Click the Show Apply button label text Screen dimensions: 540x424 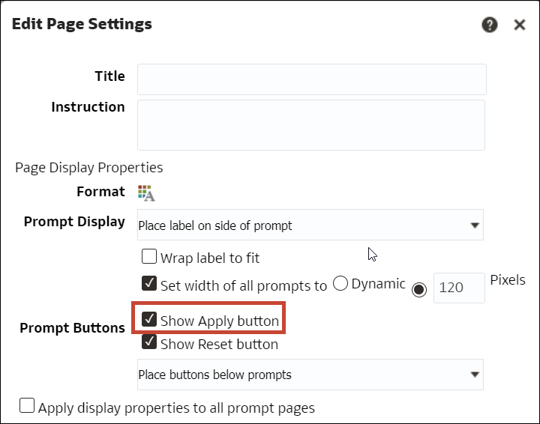click(219, 321)
